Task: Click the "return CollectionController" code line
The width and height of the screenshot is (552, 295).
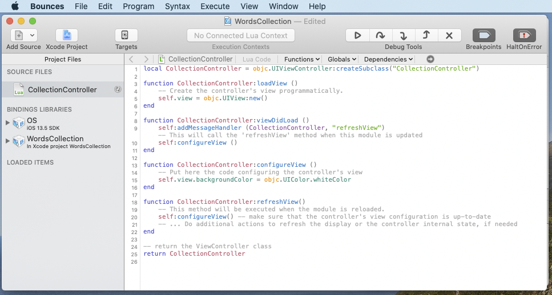Action: click(x=194, y=253)
